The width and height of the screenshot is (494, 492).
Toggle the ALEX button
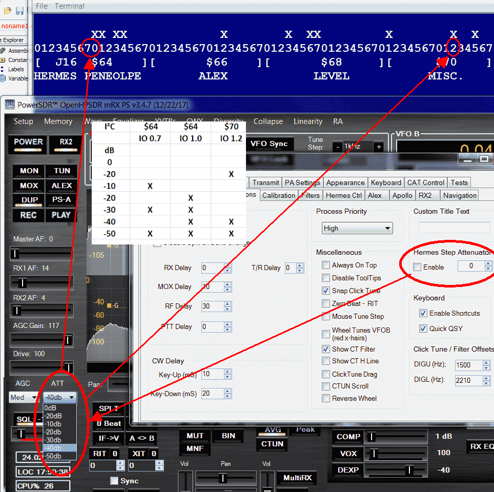(61, 186)
